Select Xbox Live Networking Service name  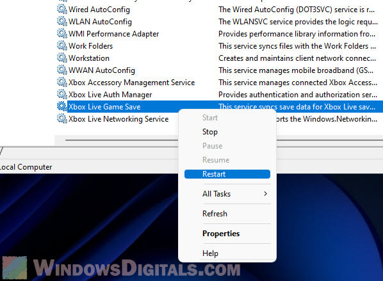pyautogui.click(x=118, y=119)
